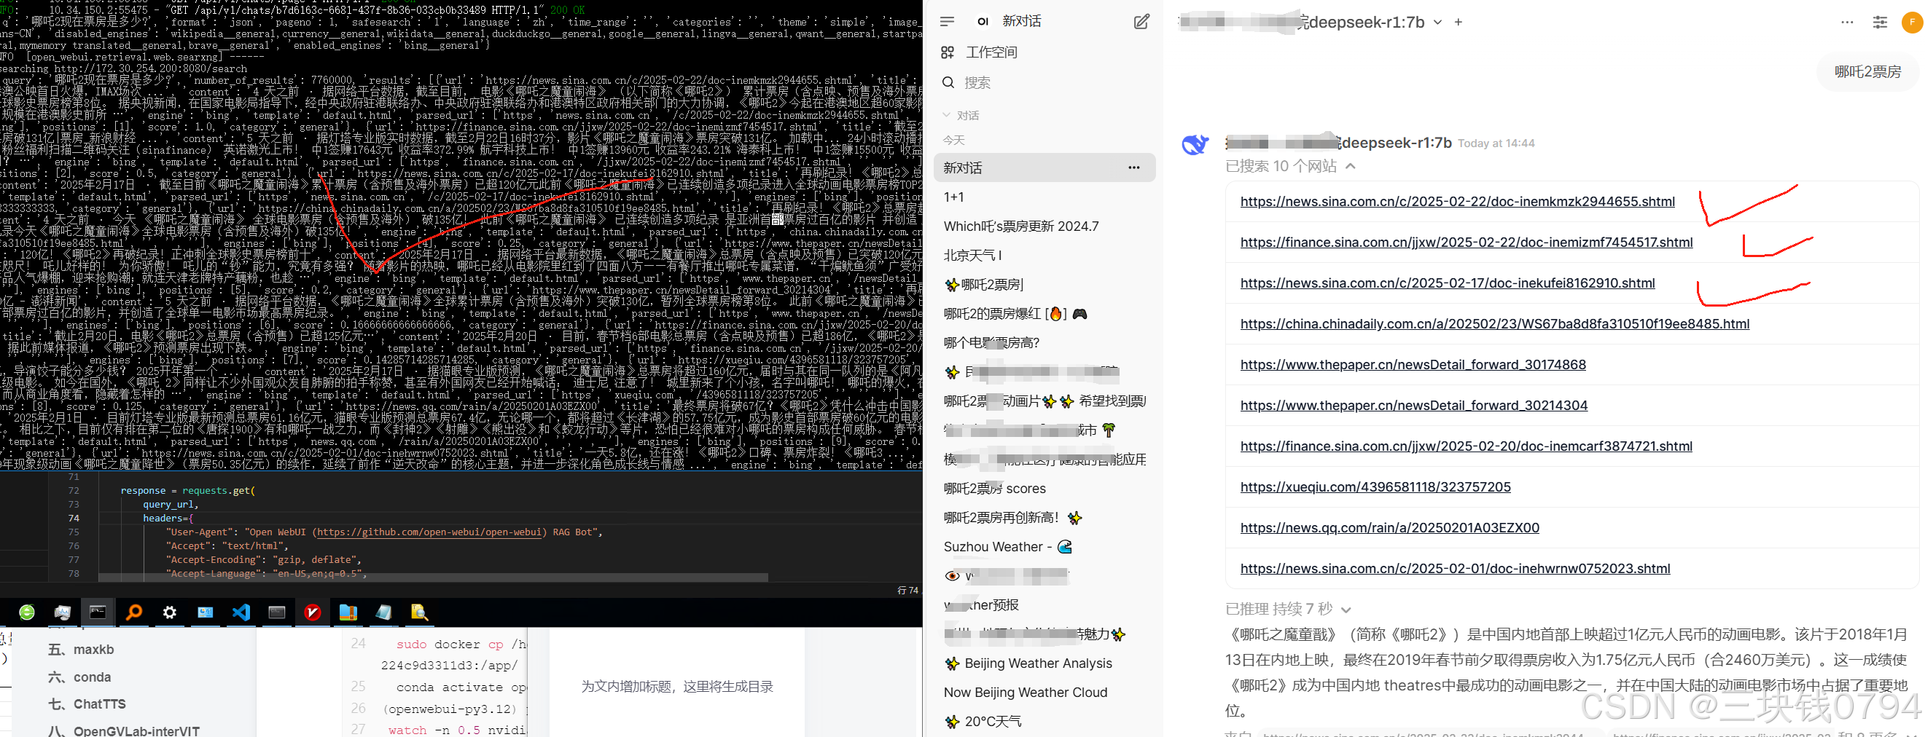This screenshot has width=1925, height=737.
Task: Open the settings gear taskbar icon
Action: point(170,612)
